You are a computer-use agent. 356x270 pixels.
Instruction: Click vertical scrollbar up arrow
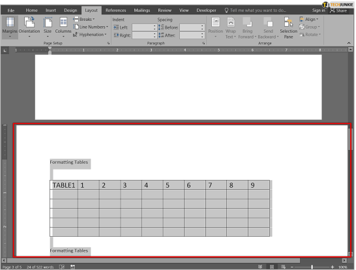click(x=351, y=50)
